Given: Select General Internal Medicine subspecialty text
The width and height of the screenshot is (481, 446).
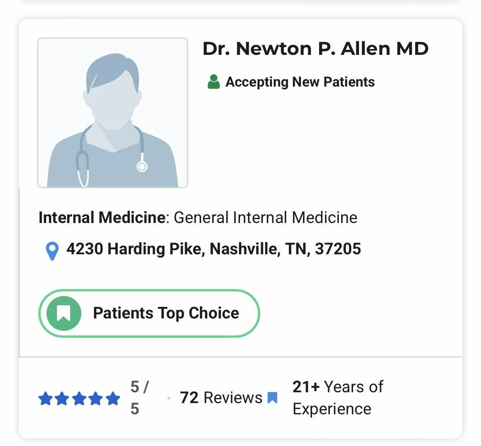Looking at the screenshot, I should tap(265, 218).
